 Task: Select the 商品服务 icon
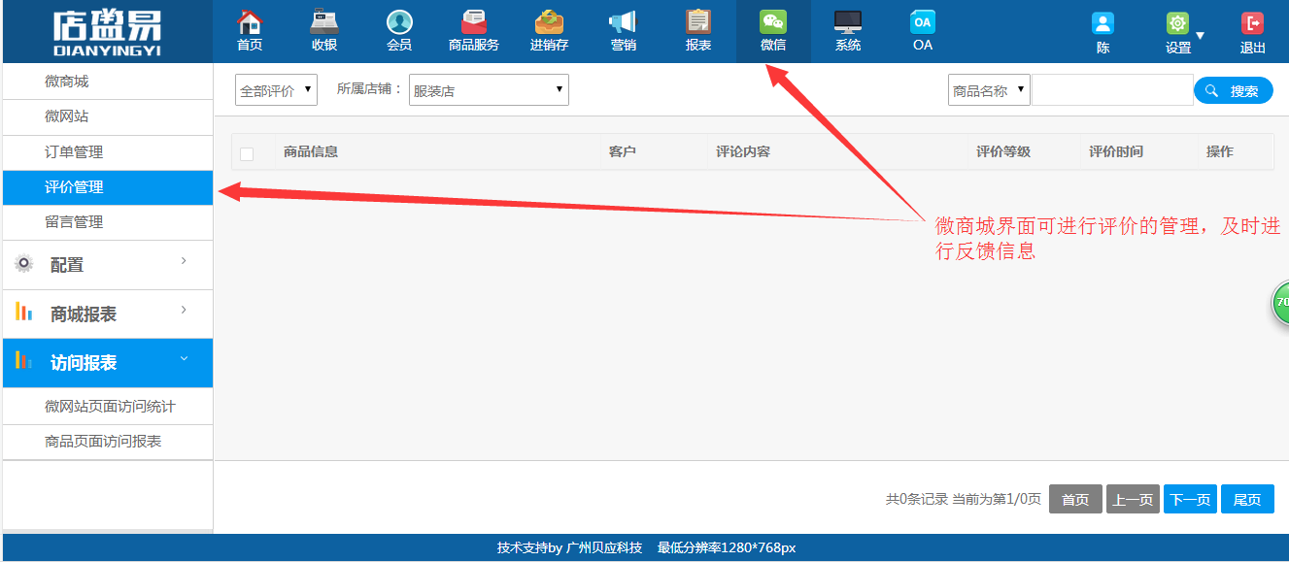click(x=474, y=23)
